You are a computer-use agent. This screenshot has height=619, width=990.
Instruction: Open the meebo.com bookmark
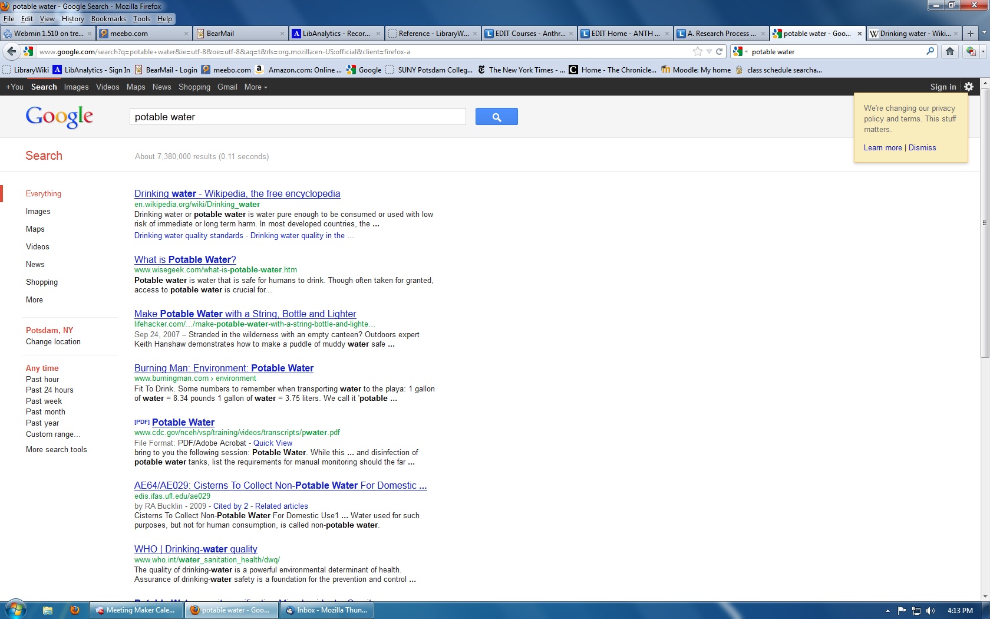226,70
